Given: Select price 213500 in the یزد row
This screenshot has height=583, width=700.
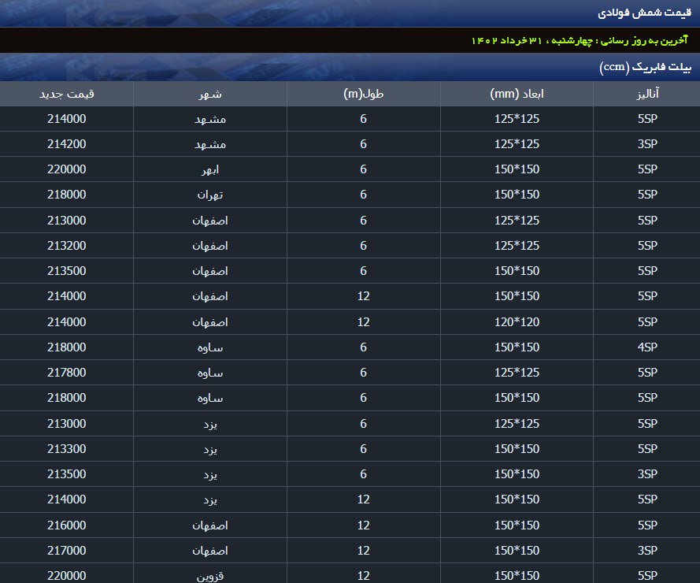Looking at the screenshot, I should [x=66, y=474].
